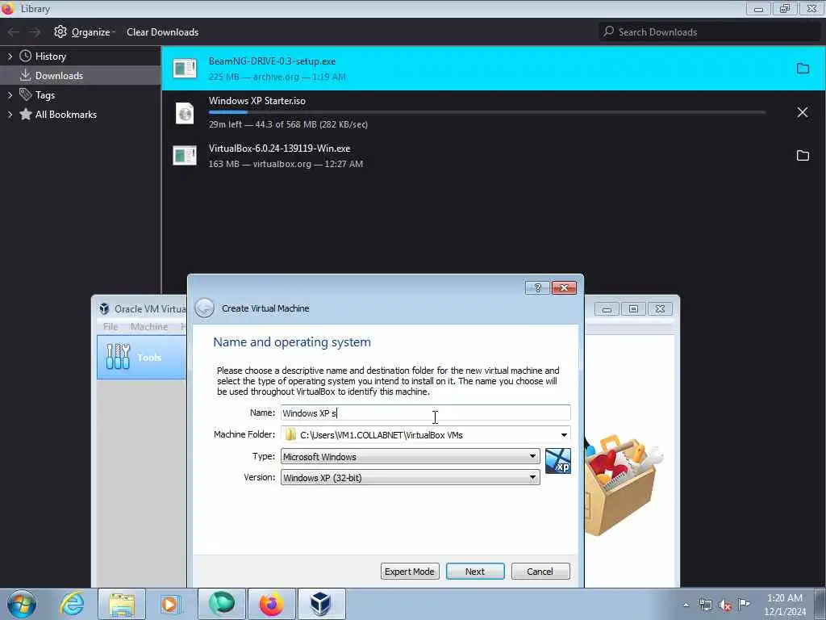Image resolution: width=826 pixels, height=620 pixels.
Task: Click the VirtualBox installer file icon
Action: pyautogui.click(x=185, y=156)
